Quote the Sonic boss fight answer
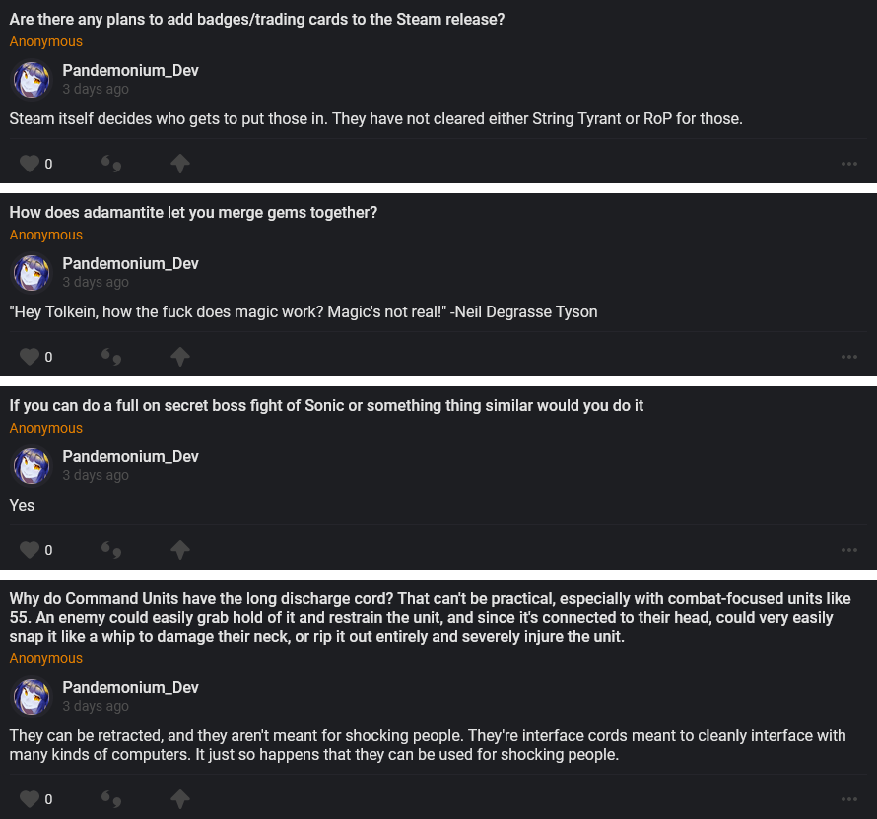This screenshot has width=877, height=819. coord(111,550)
